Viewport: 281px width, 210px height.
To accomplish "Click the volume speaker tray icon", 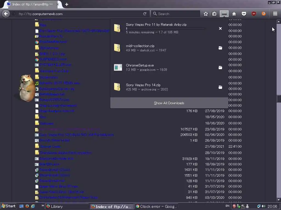I will pos(263,206).
